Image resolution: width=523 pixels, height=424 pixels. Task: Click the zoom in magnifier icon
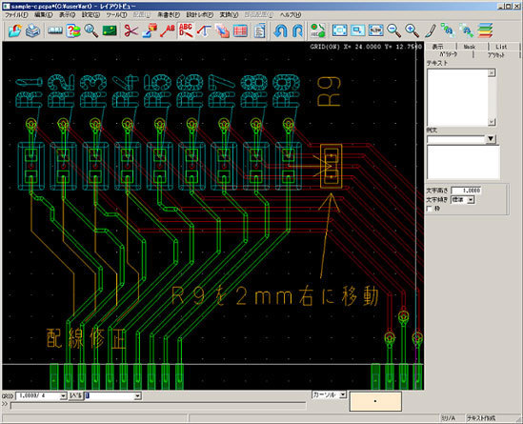[x=412, y=30]
